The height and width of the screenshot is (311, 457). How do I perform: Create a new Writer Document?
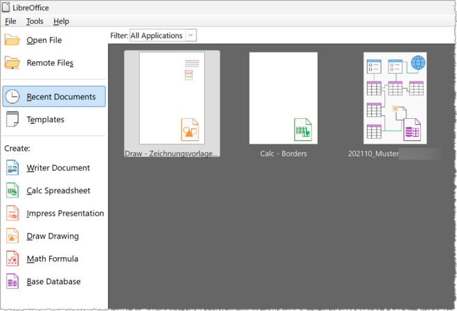coord(58,168)
